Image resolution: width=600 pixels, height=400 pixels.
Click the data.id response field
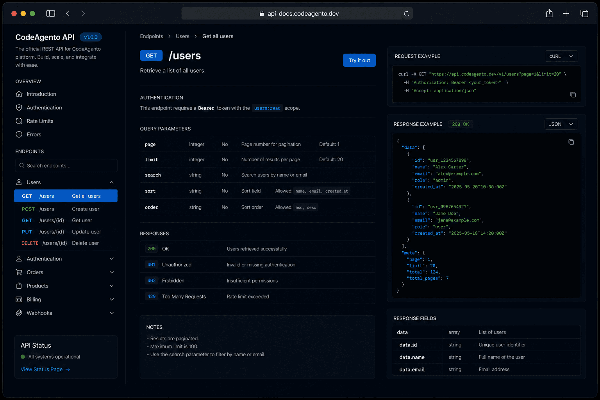click(408, 345)
